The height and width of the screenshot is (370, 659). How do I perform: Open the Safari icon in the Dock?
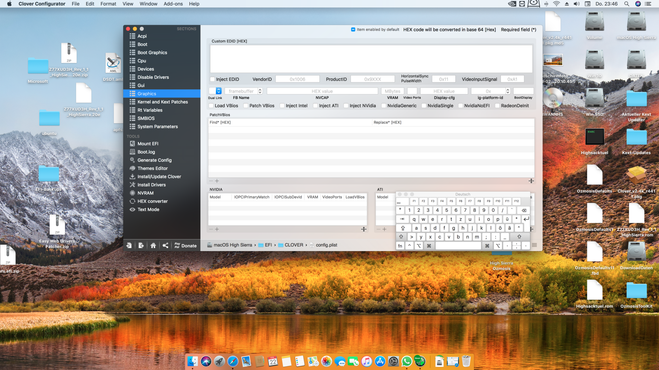(233, 361)
